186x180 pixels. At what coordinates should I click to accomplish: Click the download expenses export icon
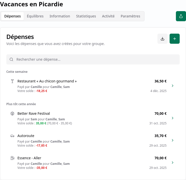[162, 39]
